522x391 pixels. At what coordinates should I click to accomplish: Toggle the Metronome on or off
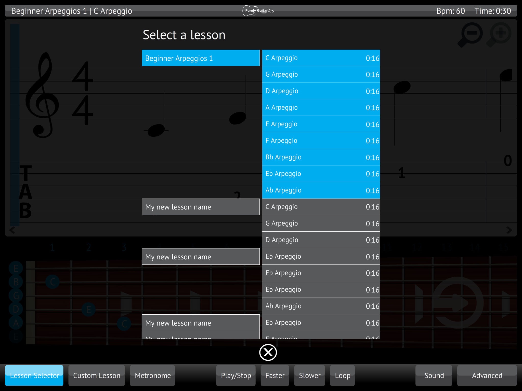coord(152,375)
